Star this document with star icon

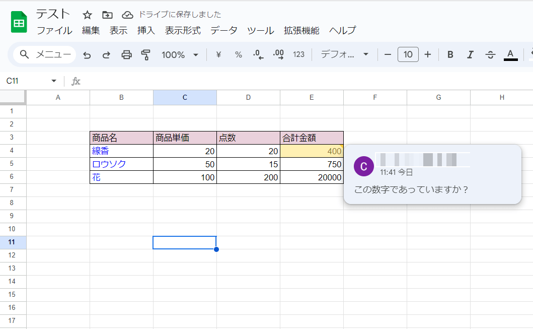click(87, 15)
